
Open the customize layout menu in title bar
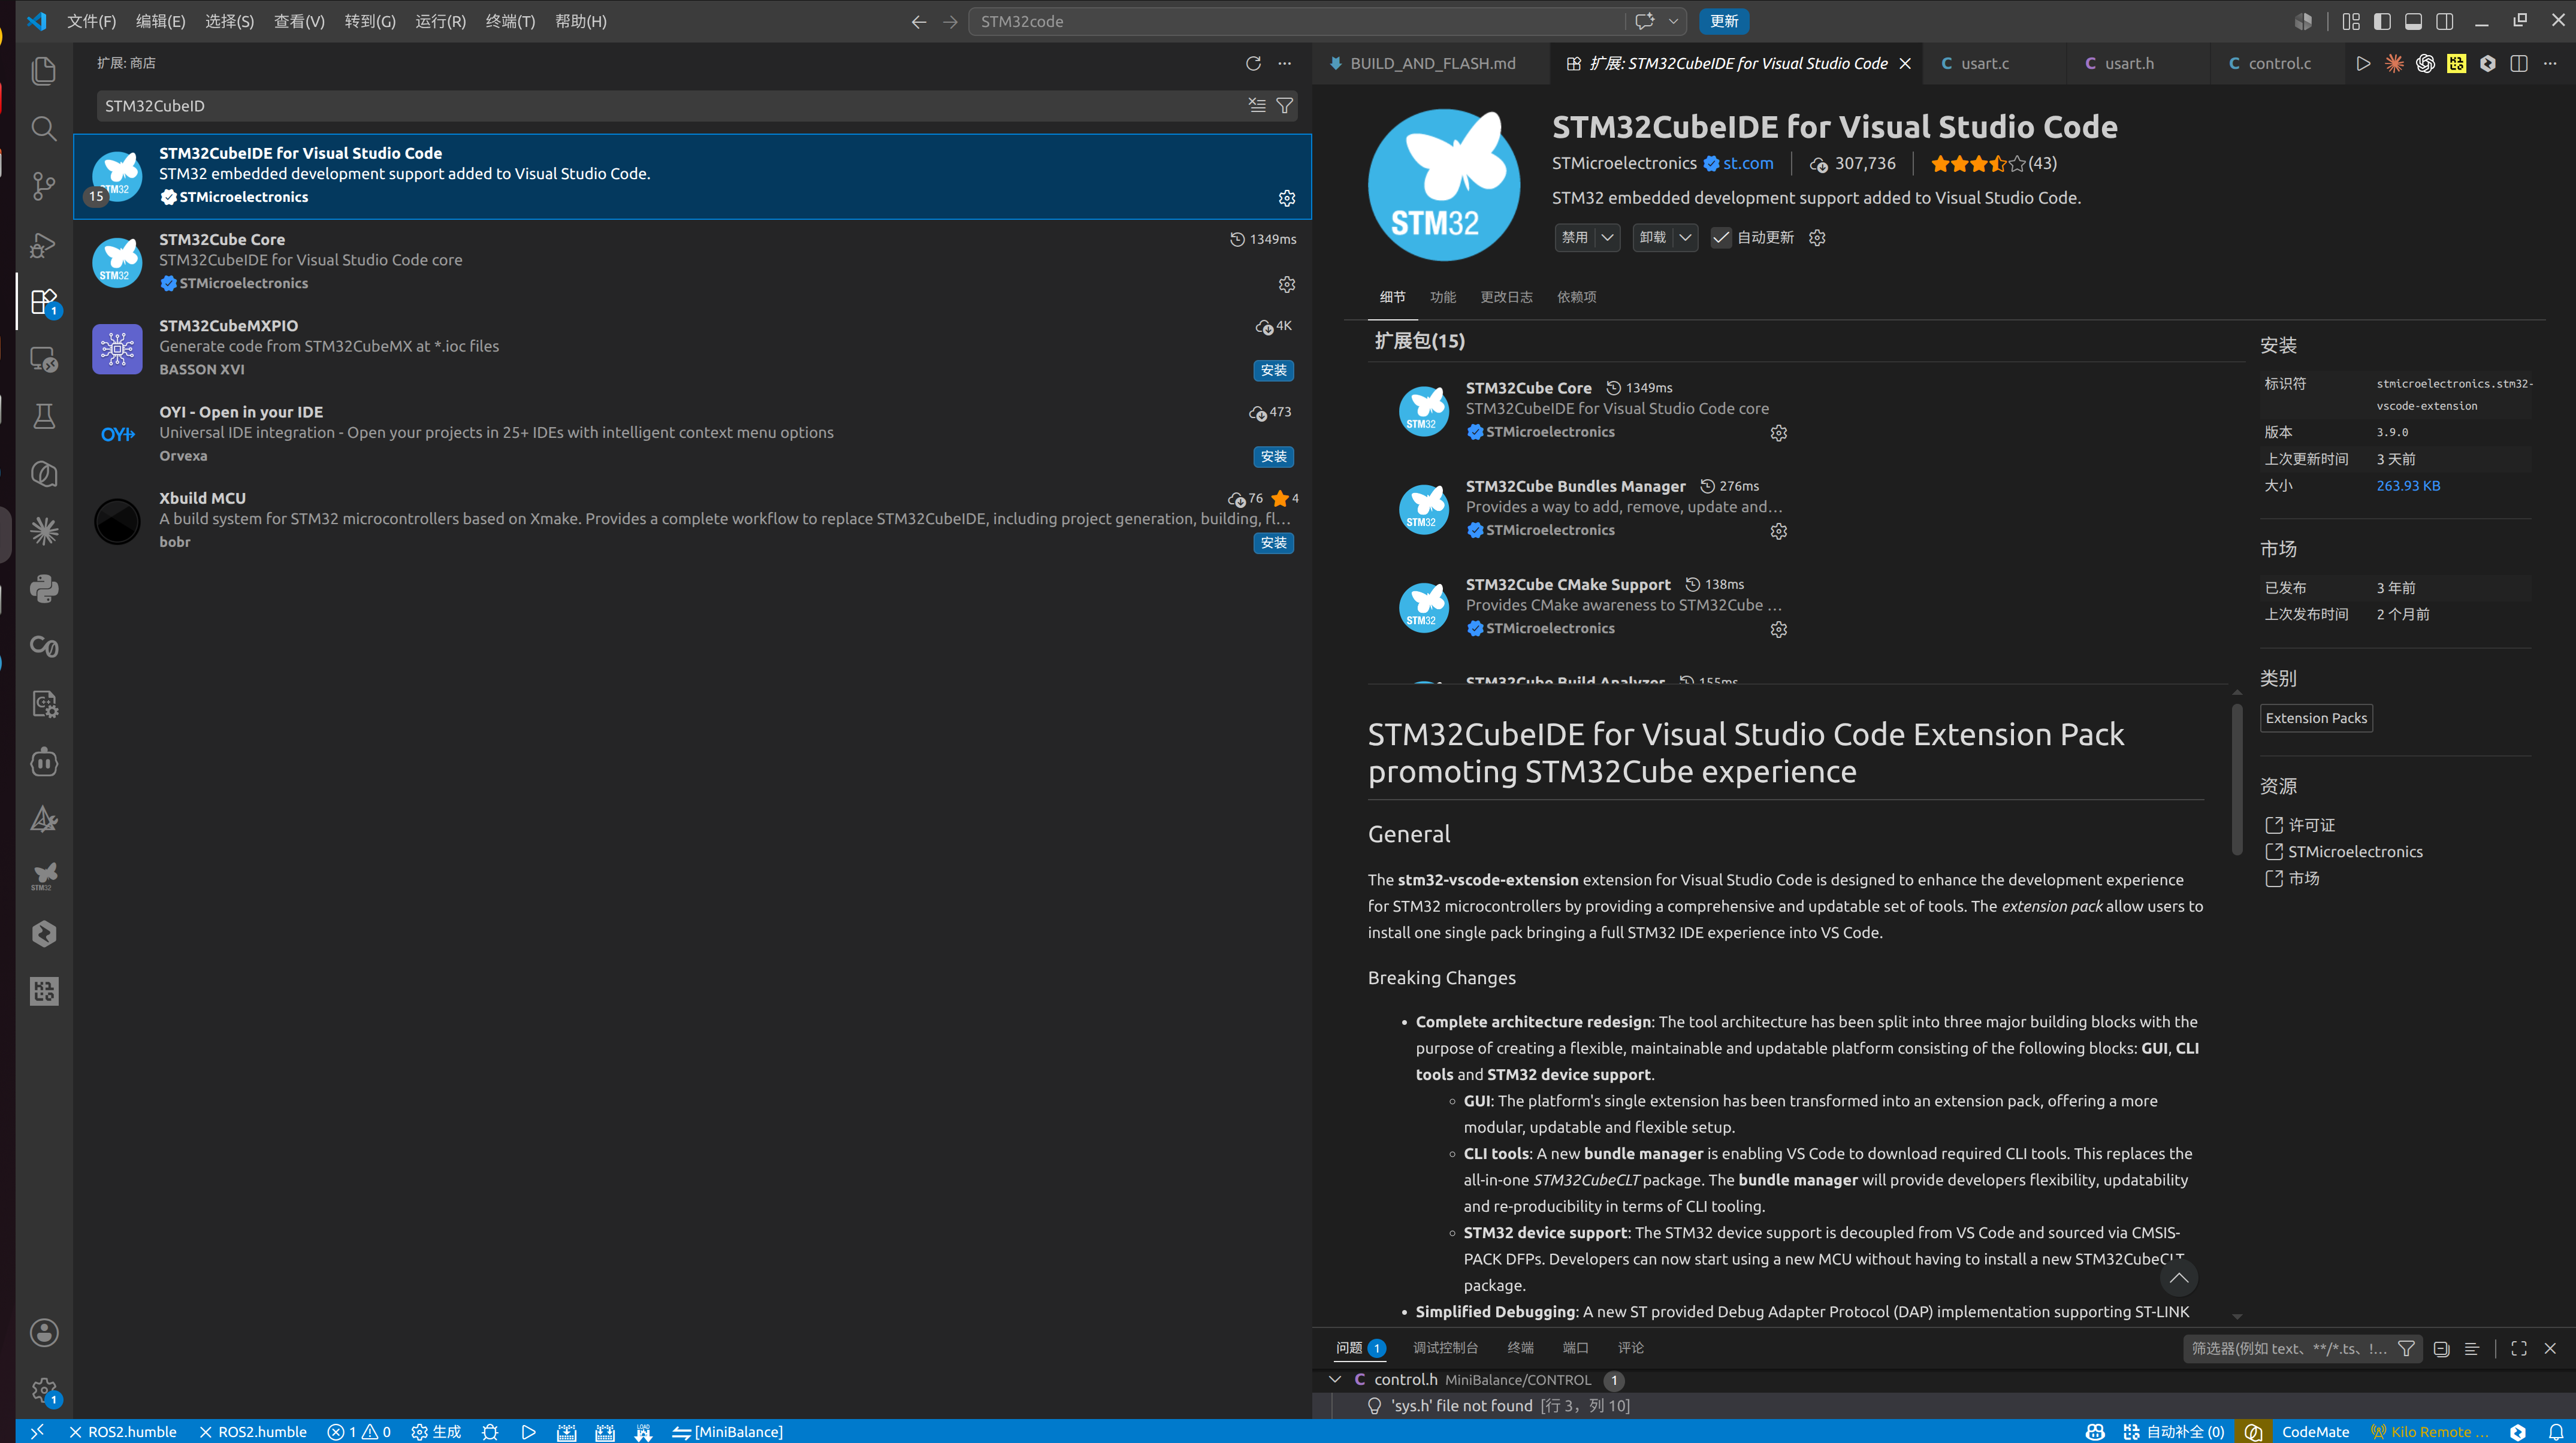[2351, 21]
